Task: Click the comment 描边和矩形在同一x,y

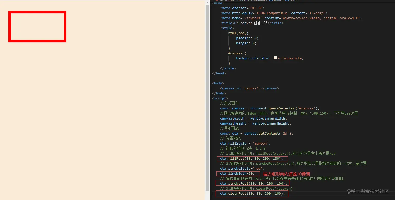Action: [282, 178]
